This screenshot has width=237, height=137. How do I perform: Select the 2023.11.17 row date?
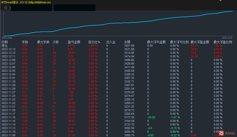tap(8, 114)
